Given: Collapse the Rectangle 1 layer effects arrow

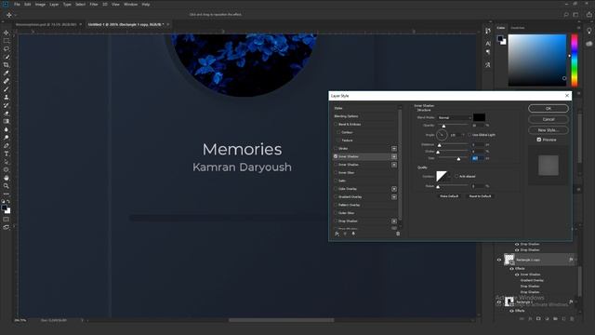Looking at the screenshot, I should [x=575, y=302].
